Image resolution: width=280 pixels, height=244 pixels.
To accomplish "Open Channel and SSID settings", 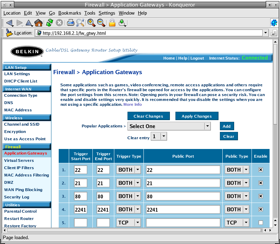I will [22, 124].
